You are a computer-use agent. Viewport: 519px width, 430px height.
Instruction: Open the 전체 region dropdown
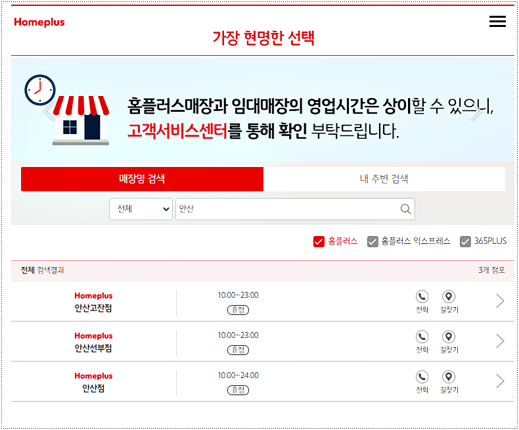coord(141,209)
